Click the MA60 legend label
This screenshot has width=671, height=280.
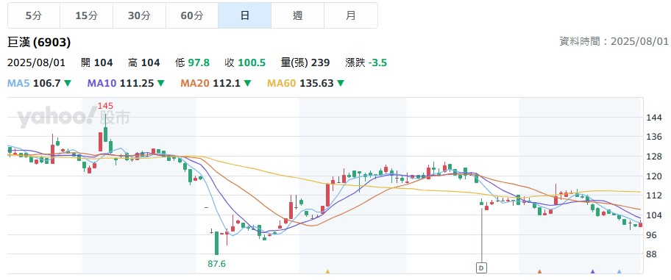point(281,83)
